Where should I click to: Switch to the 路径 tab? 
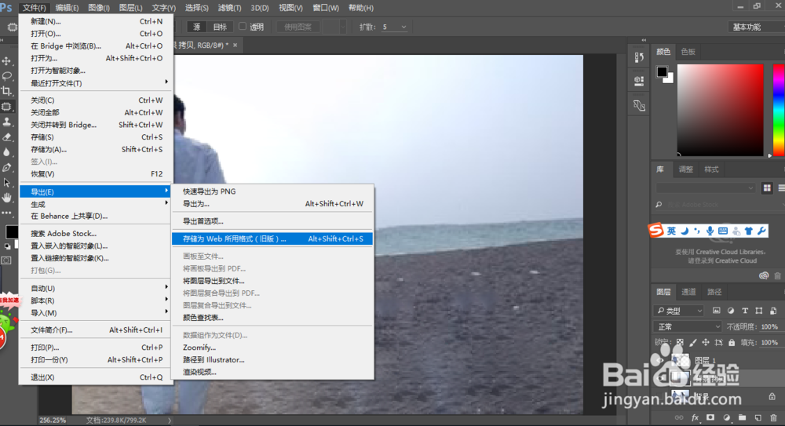[x=714, y=292]
